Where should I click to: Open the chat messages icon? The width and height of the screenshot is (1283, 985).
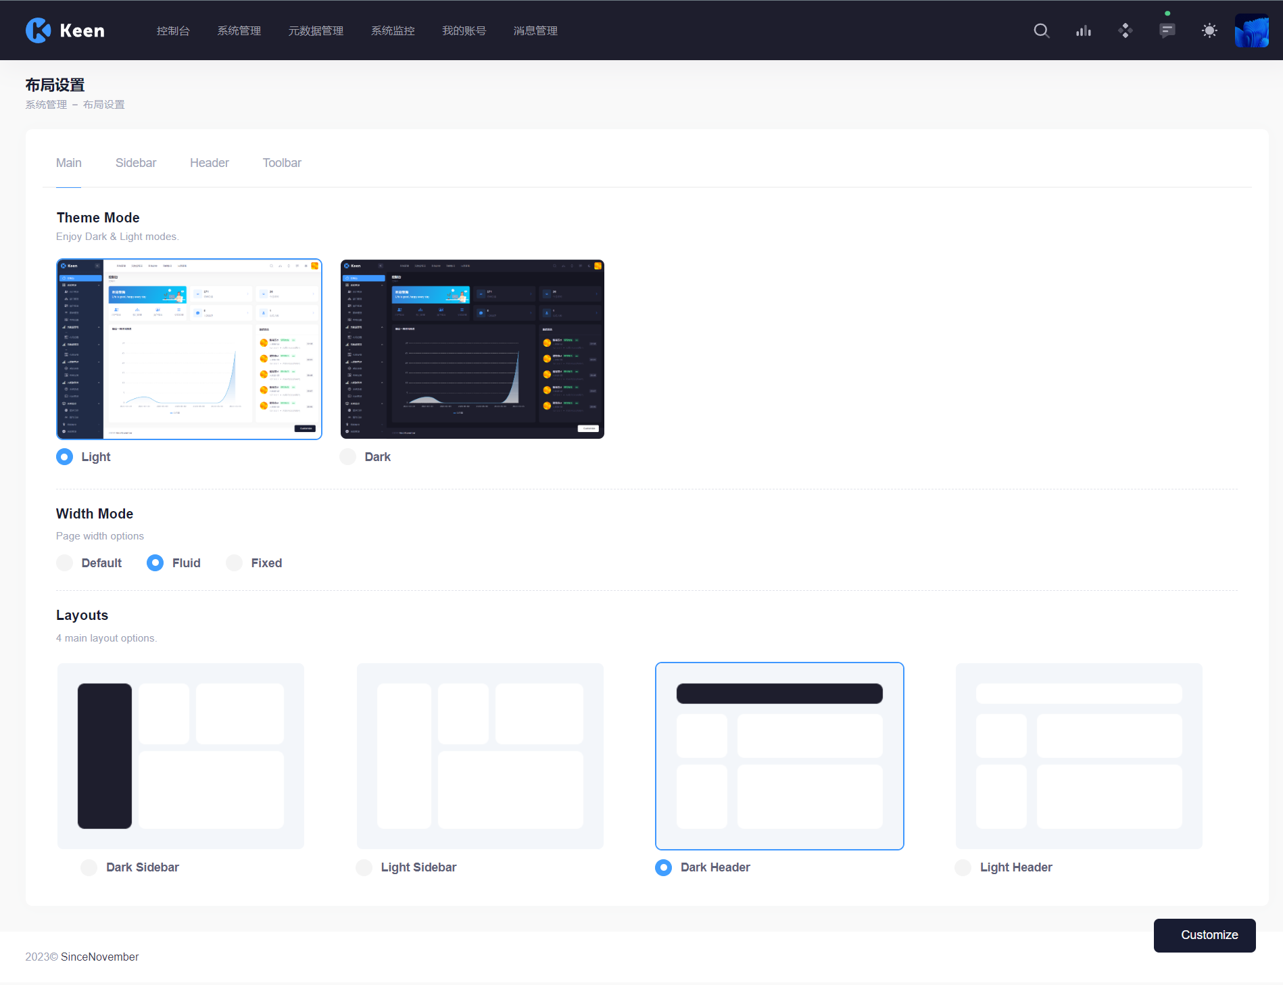[x=1167, y=30]
